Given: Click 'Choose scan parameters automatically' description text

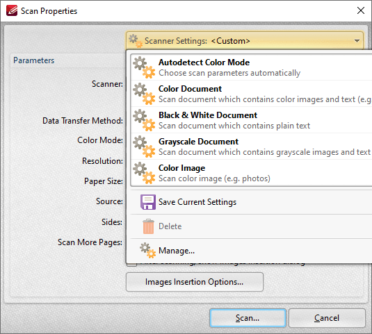Looking at the screenshot, I should pos(229,73).
